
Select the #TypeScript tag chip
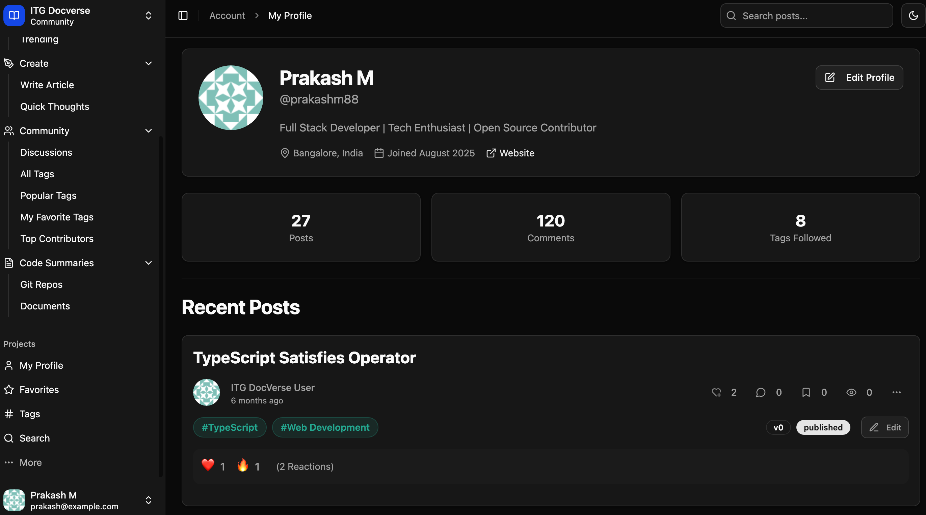[229, 427]
